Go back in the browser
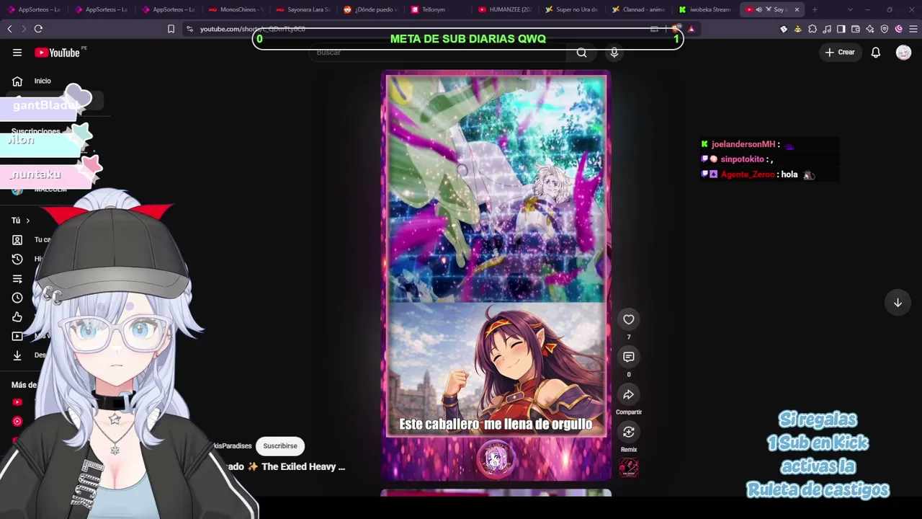Image resolution: width=922 pixels, height=519 pixels. click(9, 29)
